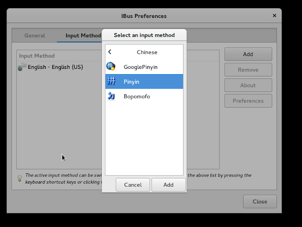Click the English keyboard icon in list

coord(22,67)
